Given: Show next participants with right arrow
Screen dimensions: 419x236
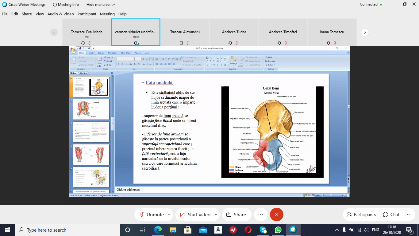Looking at the screenshot, I should click(365, 32).
